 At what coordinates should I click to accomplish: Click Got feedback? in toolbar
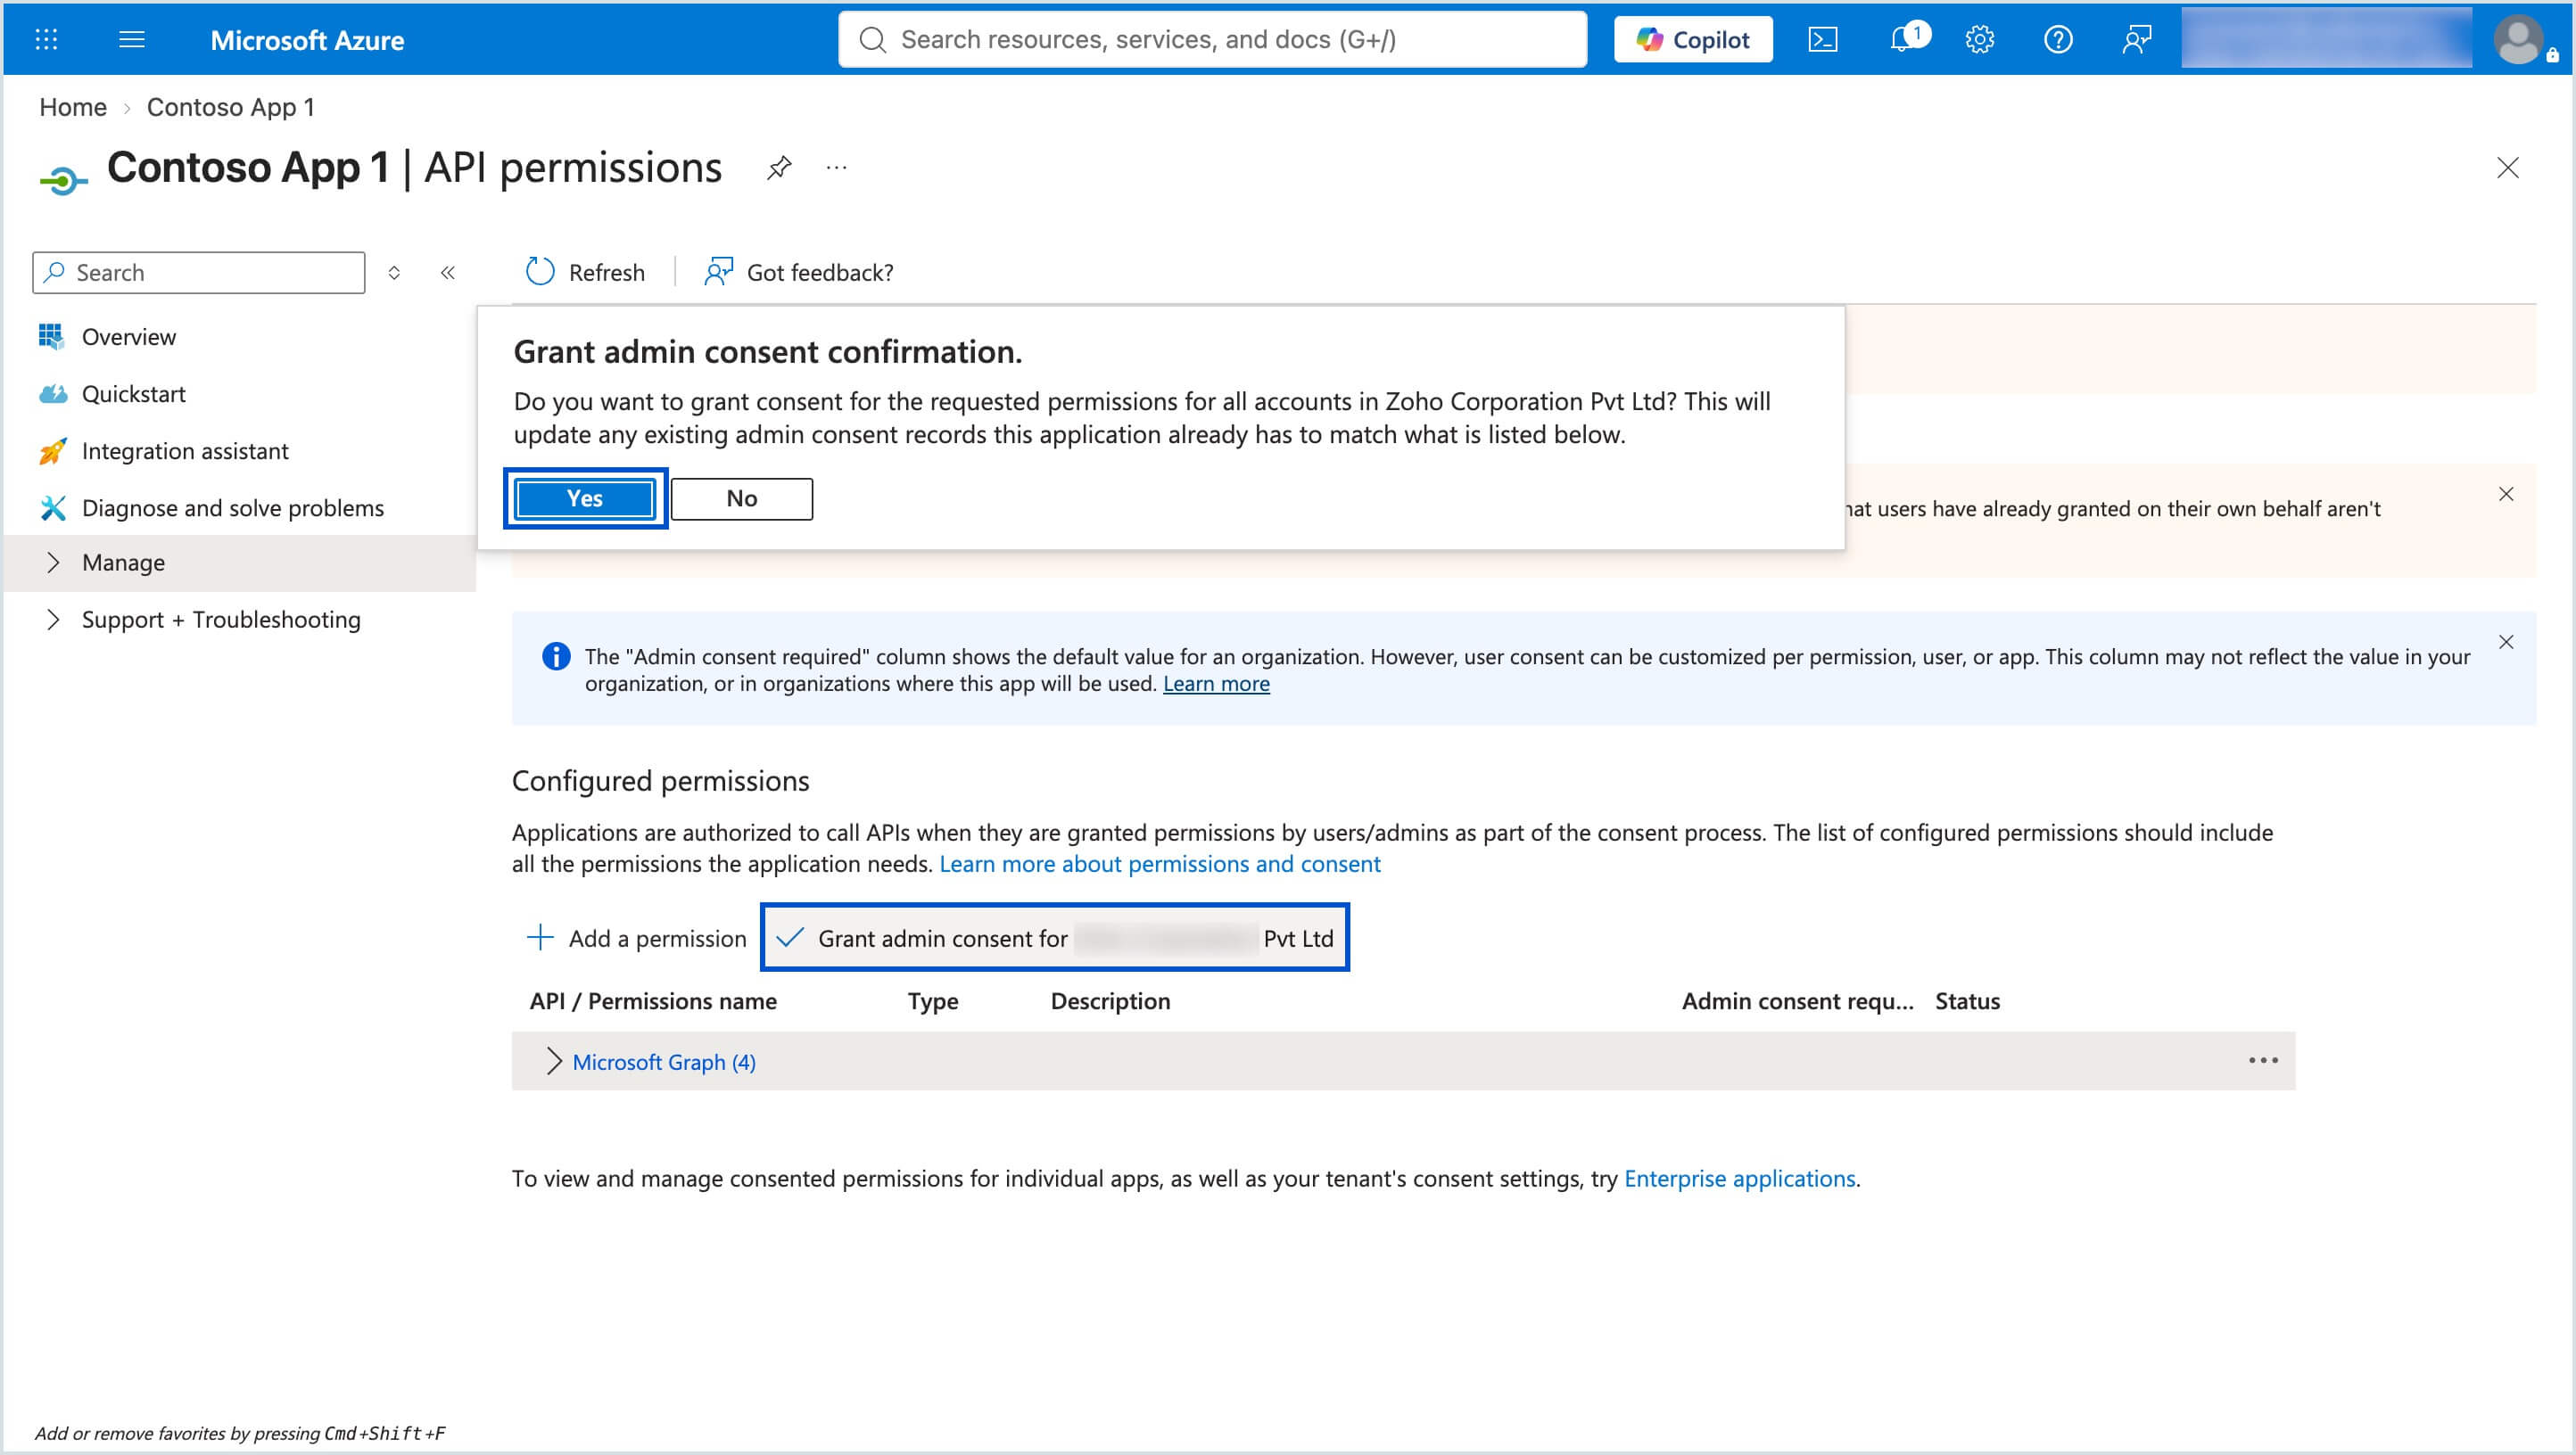click(798, 272)
